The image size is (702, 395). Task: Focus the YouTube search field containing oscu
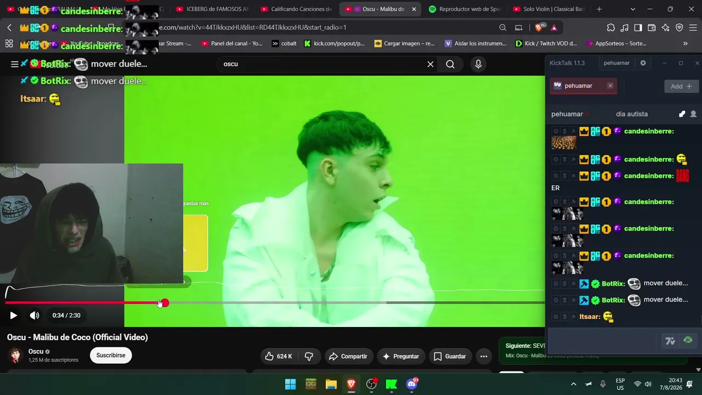pos(324,64)
